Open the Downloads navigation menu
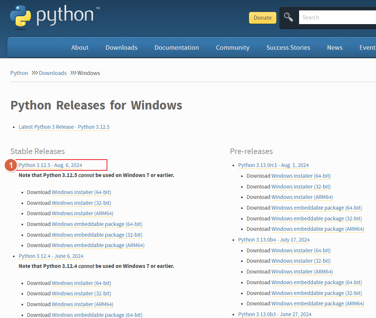376x318 pixels. pos(121,47)
